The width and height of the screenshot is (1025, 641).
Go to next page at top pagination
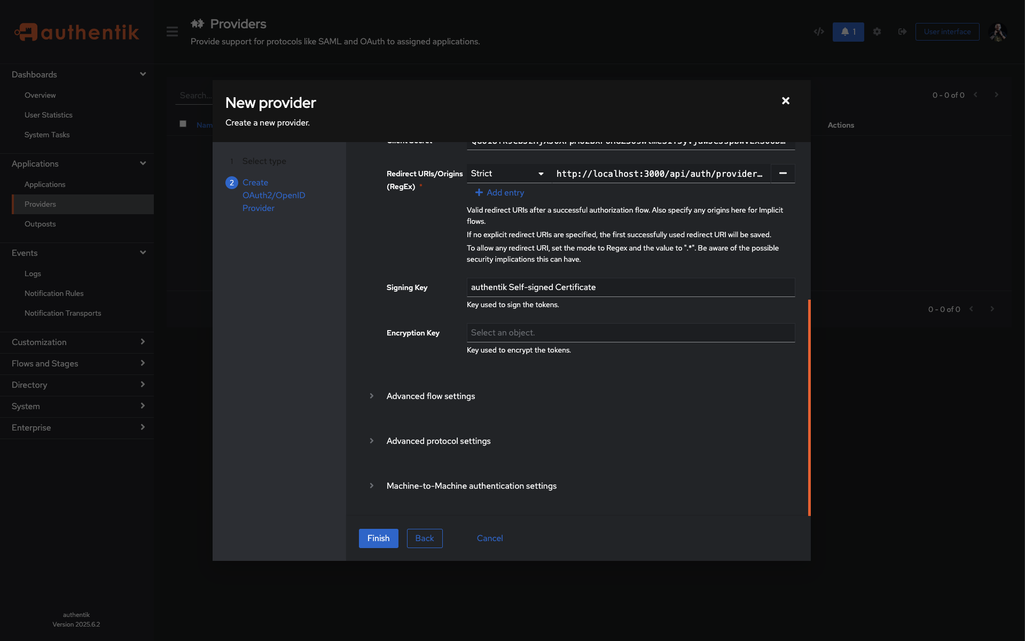pos(996,95)
